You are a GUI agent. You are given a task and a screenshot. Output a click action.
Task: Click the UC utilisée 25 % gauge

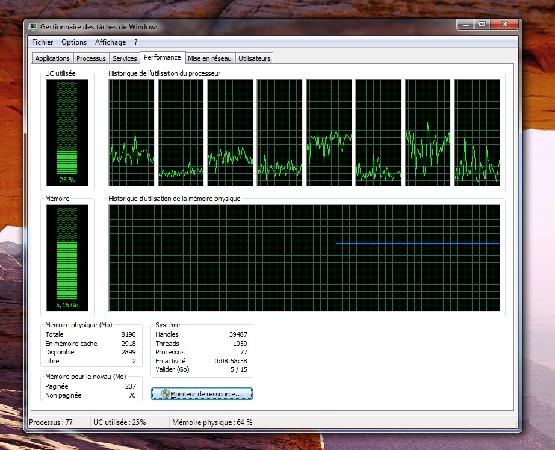point(67,132)
